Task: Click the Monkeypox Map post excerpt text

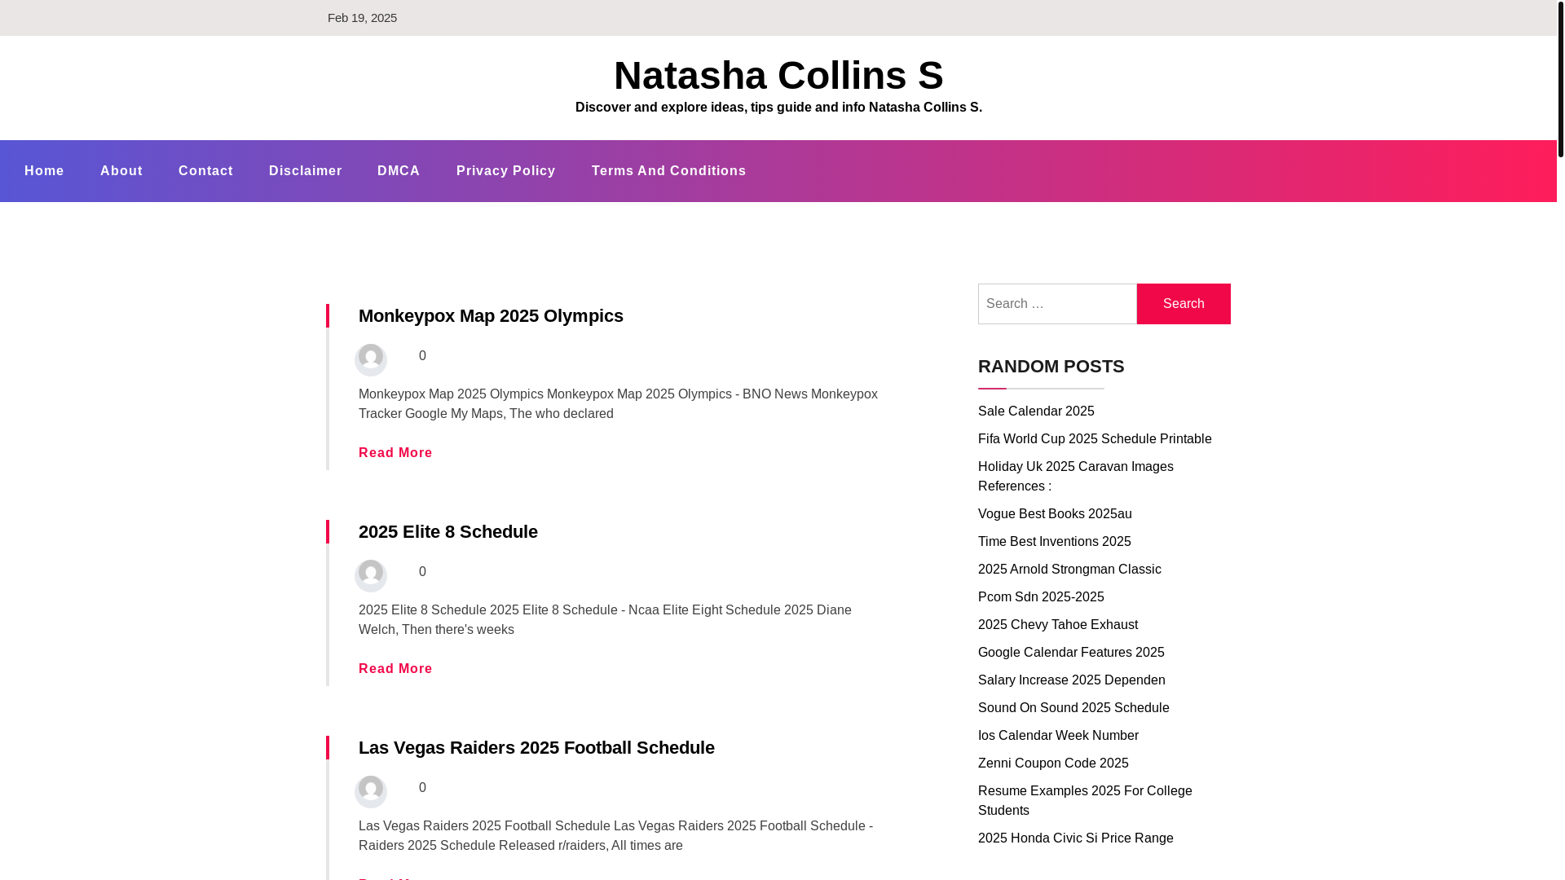Action: pyautogui.click(x=618, y=404)
